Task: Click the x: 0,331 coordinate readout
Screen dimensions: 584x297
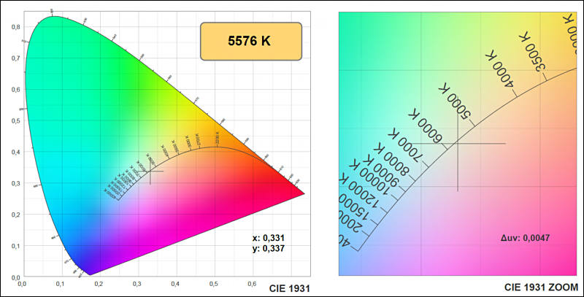Action: click(268, 238)
